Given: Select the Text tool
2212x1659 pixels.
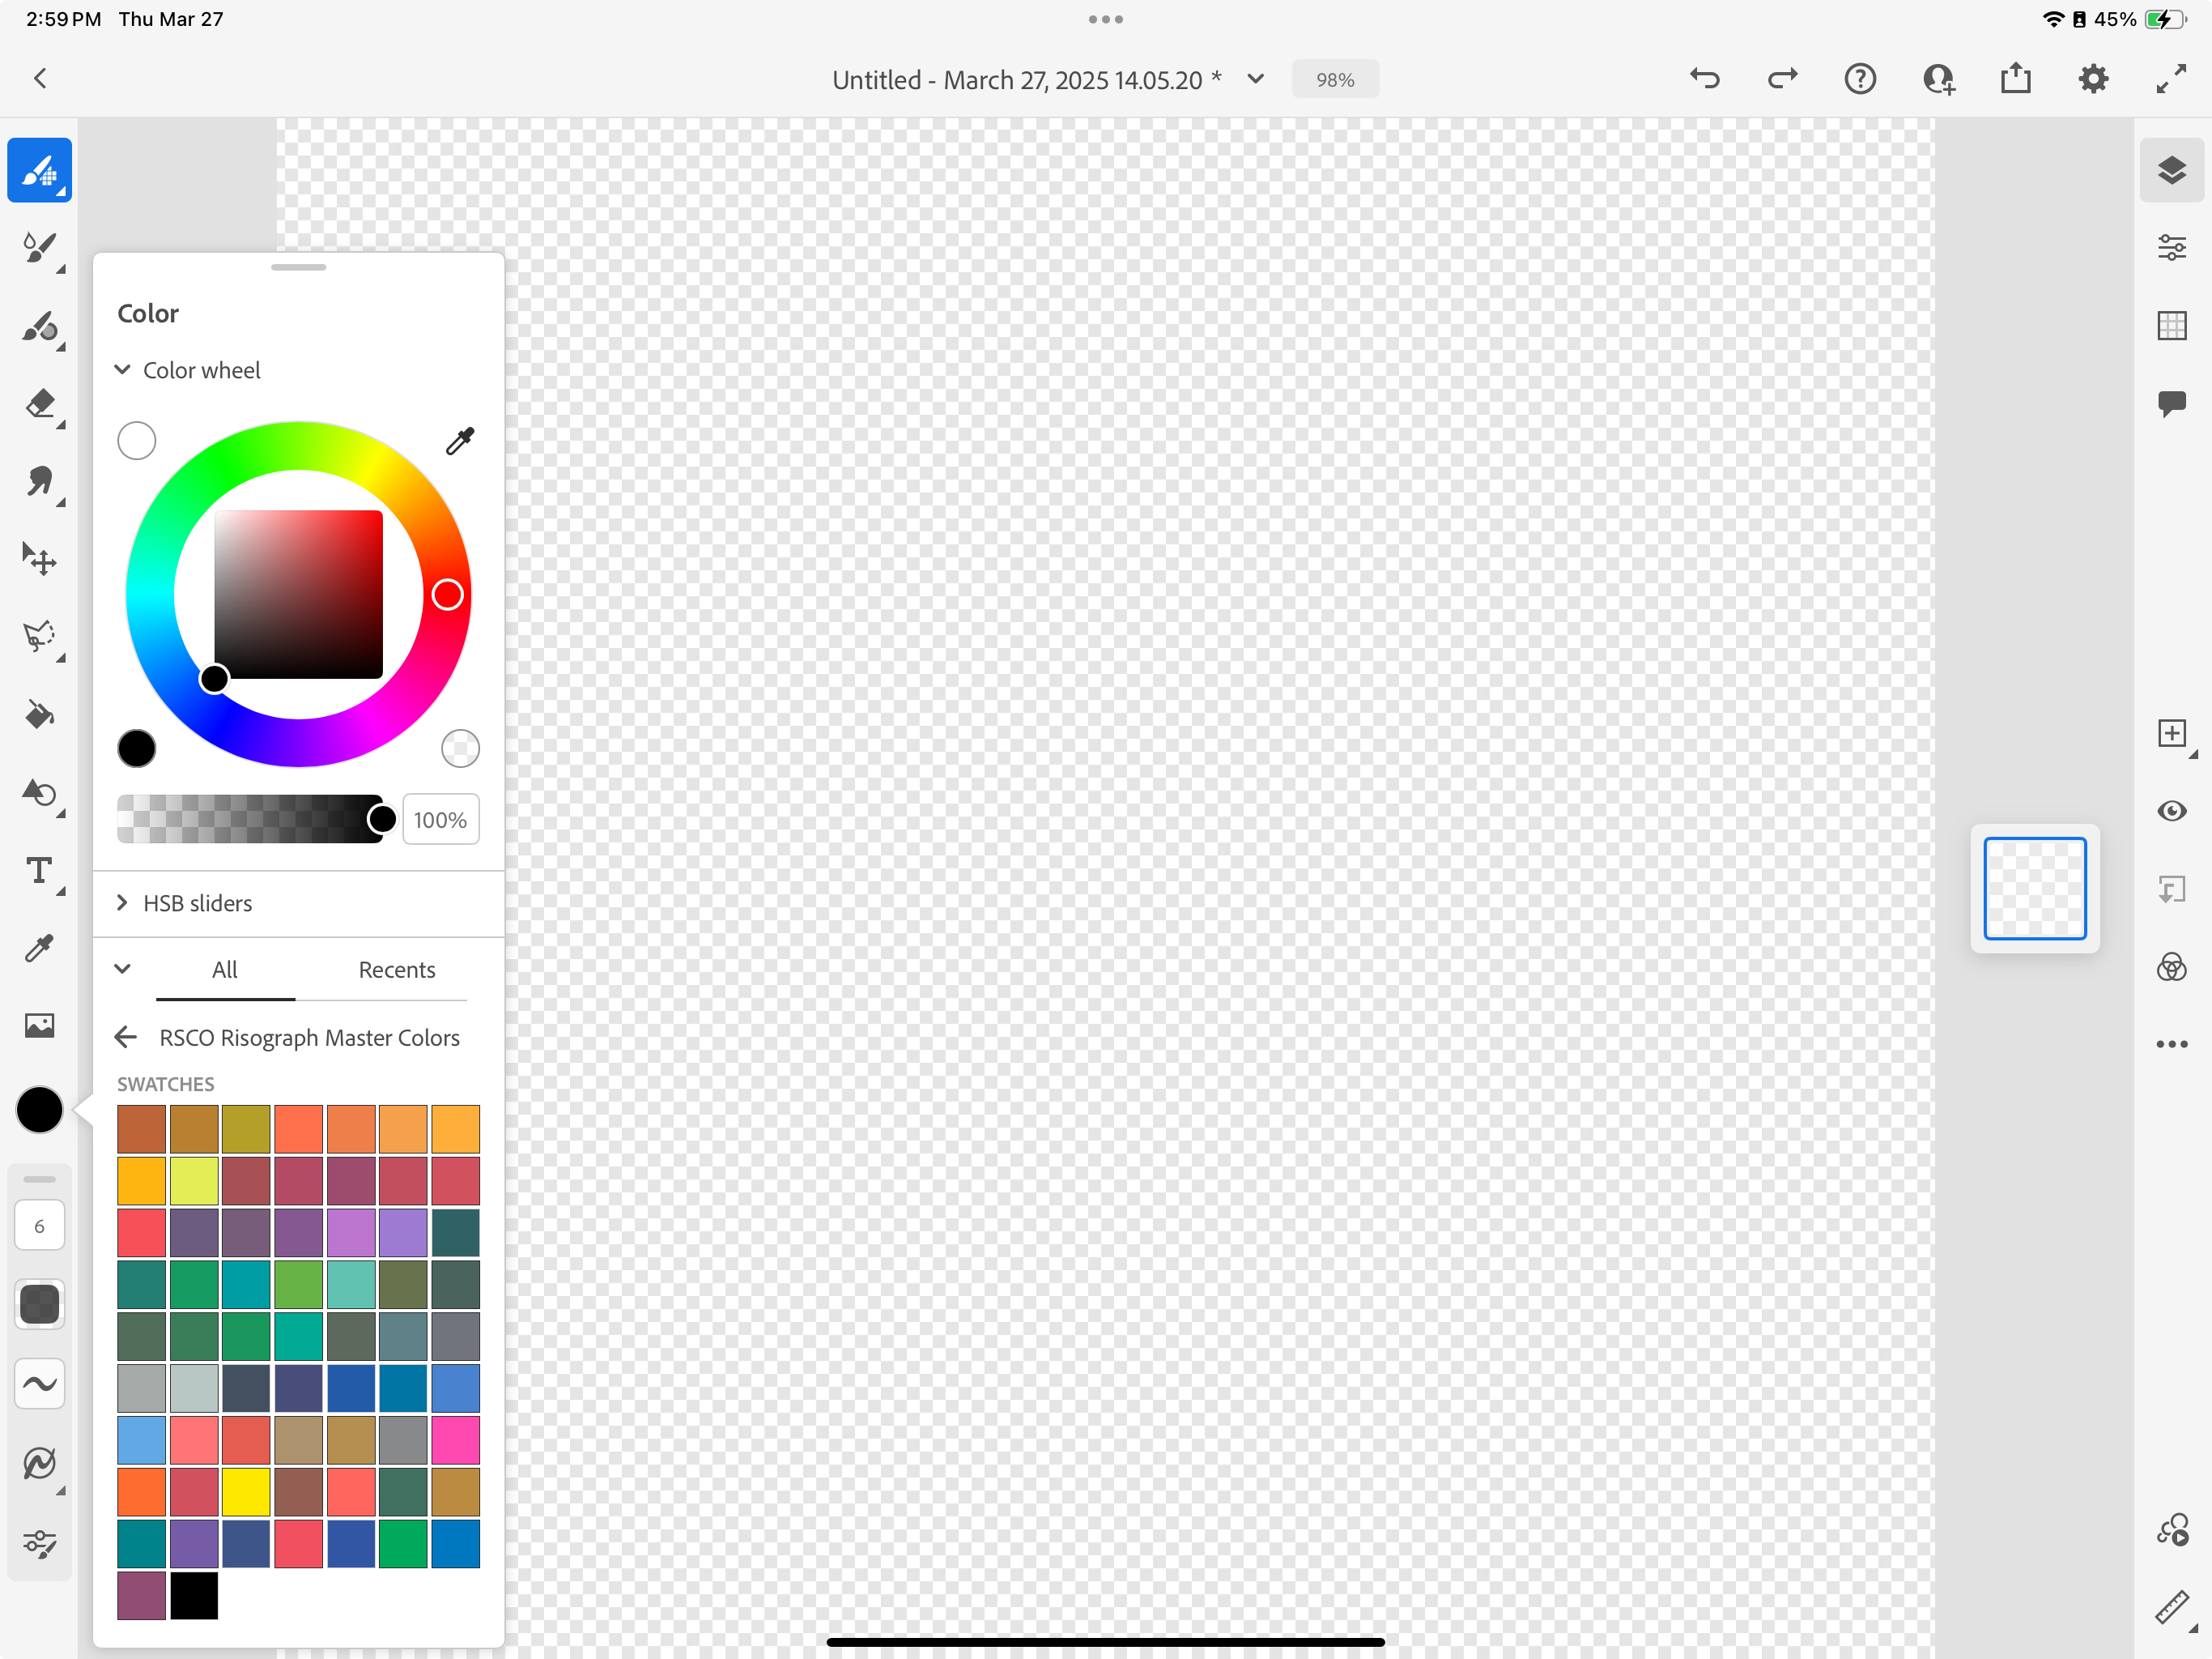Looking at the screenshot, I should 40,871.
